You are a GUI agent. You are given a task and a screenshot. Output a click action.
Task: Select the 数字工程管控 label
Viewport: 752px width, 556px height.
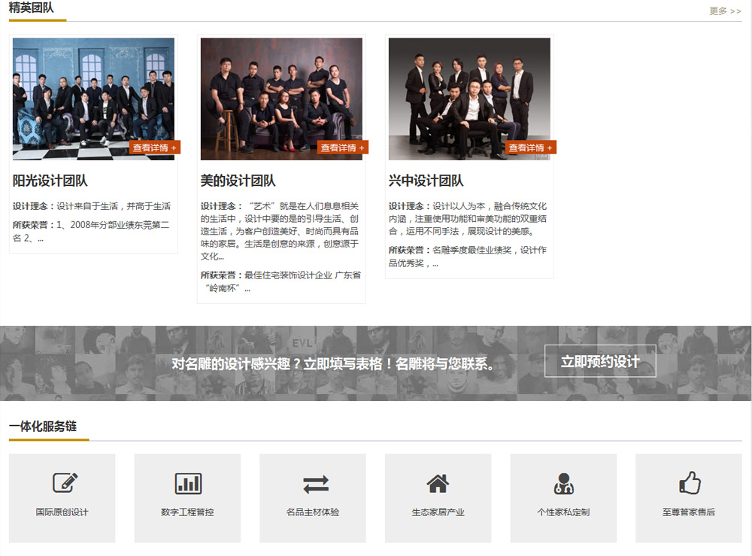pos(187,512)
